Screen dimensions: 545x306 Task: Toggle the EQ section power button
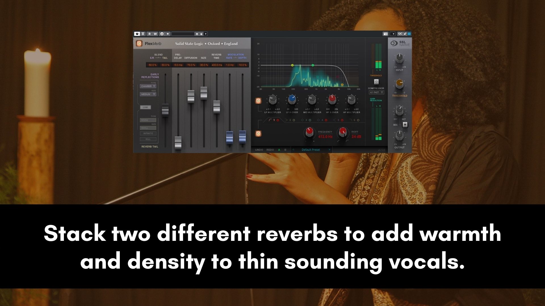(258, 133)
